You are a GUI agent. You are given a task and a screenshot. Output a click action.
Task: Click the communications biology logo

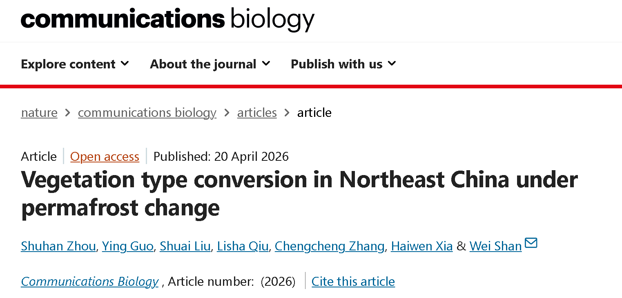(x=167, y=19)
